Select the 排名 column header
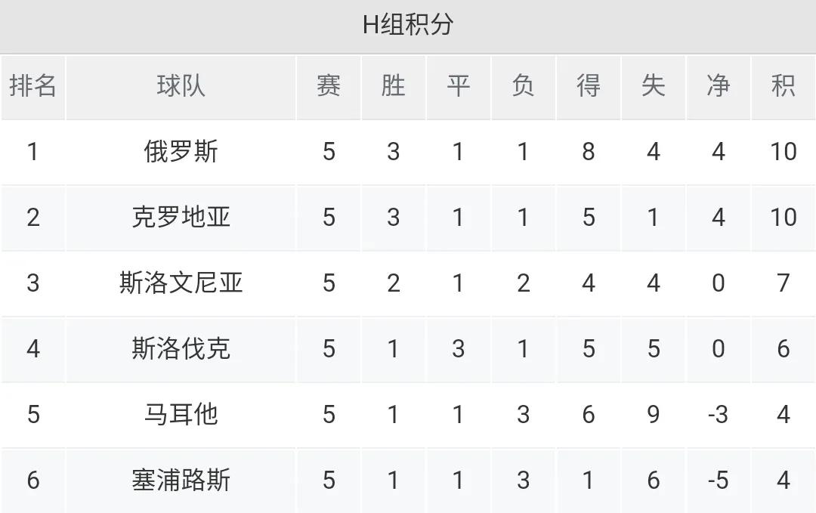This screenshot has width=816, height=513. [x=33, y=86]
